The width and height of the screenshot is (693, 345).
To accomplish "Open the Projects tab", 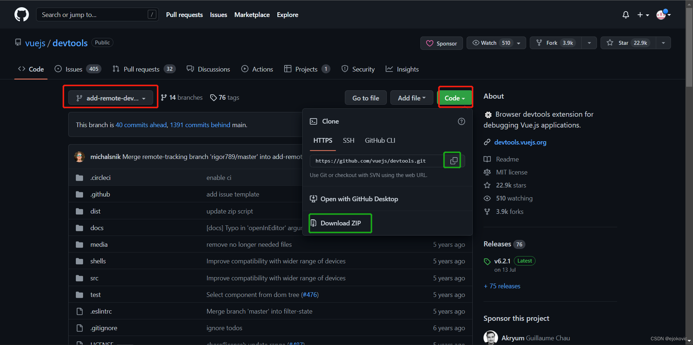I will pyautogui.click(x=307, y=69).
